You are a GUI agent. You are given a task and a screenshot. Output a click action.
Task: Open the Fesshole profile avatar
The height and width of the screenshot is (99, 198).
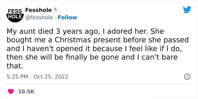pos(15,16)
